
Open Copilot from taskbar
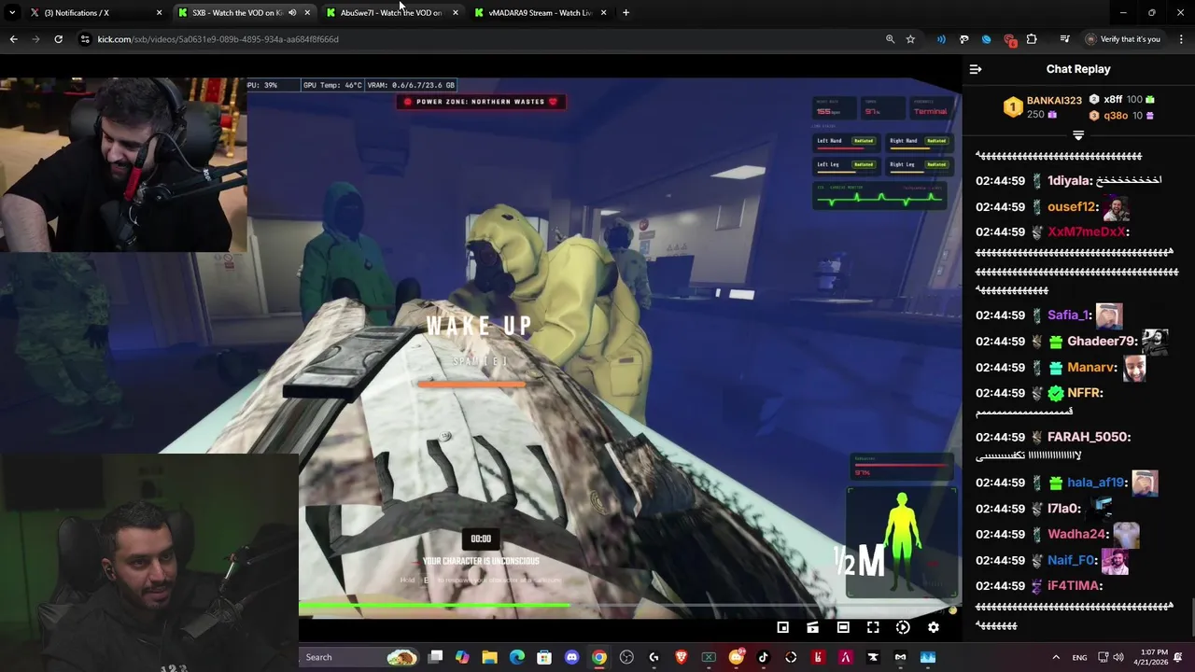coord(462,657)
